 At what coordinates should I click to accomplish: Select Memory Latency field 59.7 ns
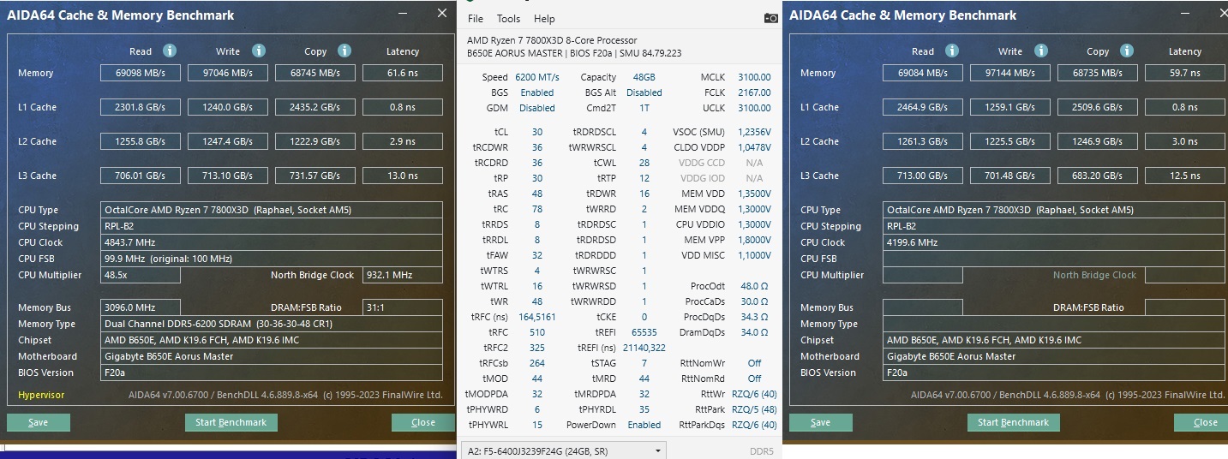click(x=1185, y=73)
